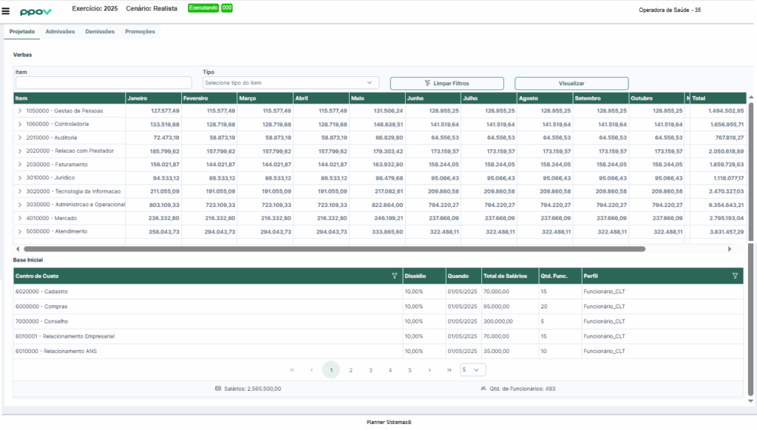Go to page 2

[x=351, y=370]
